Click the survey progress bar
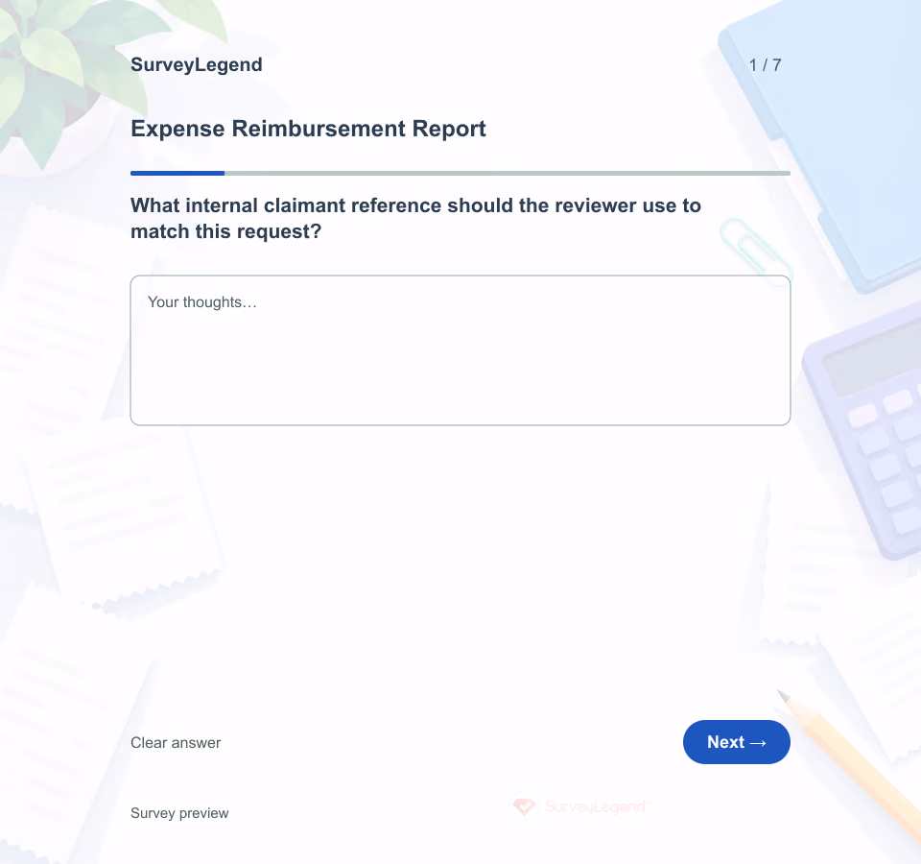Viewport: 921px width, 864px height. [x=460, y=174]
